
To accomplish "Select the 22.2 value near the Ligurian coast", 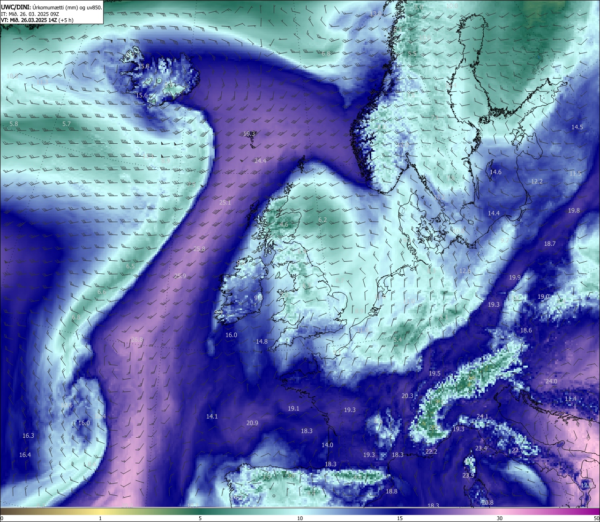I will [431, 452].
